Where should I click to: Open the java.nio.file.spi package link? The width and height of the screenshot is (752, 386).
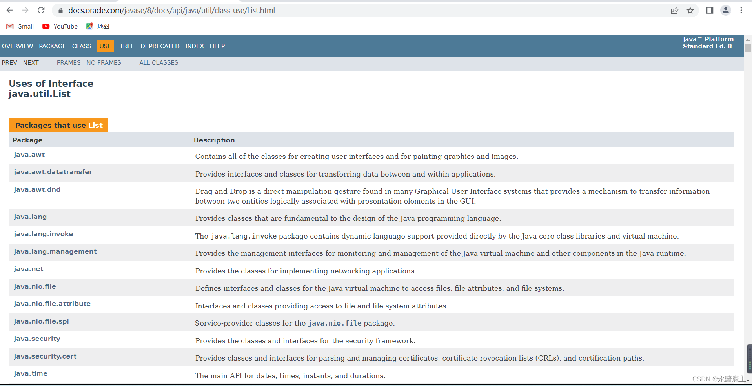[x=41, y=322]
